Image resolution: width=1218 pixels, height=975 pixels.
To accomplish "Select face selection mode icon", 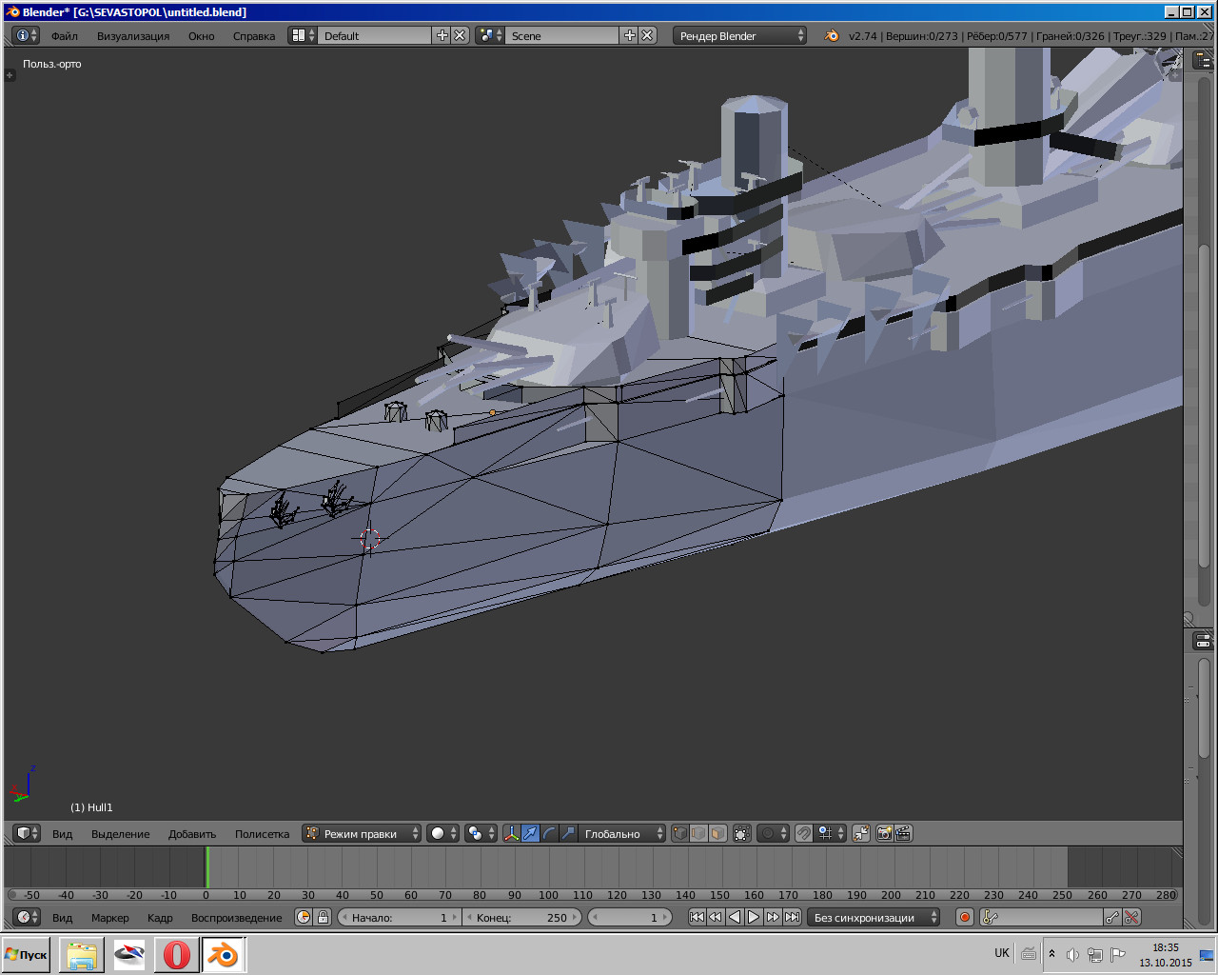I will click(717, 833).
